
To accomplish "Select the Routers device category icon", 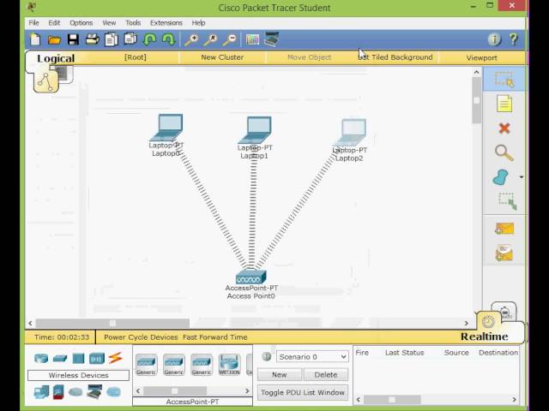I will [41, 358].
